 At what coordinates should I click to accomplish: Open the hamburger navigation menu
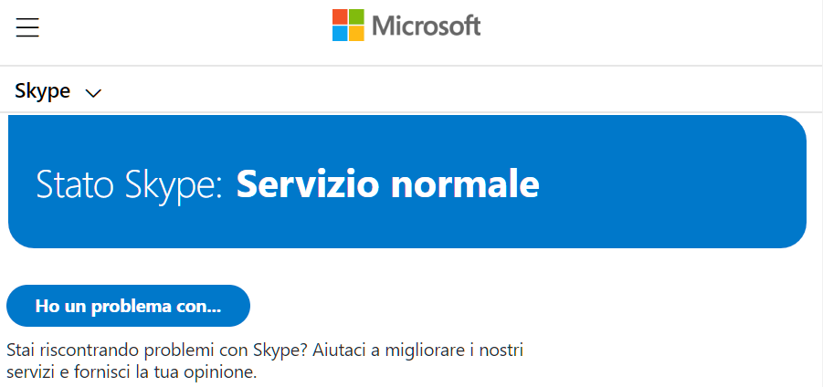click(x=27, y=27)
